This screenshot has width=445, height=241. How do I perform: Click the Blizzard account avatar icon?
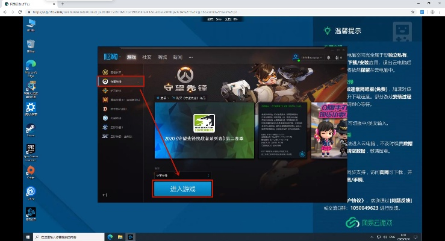click(296, 57)
